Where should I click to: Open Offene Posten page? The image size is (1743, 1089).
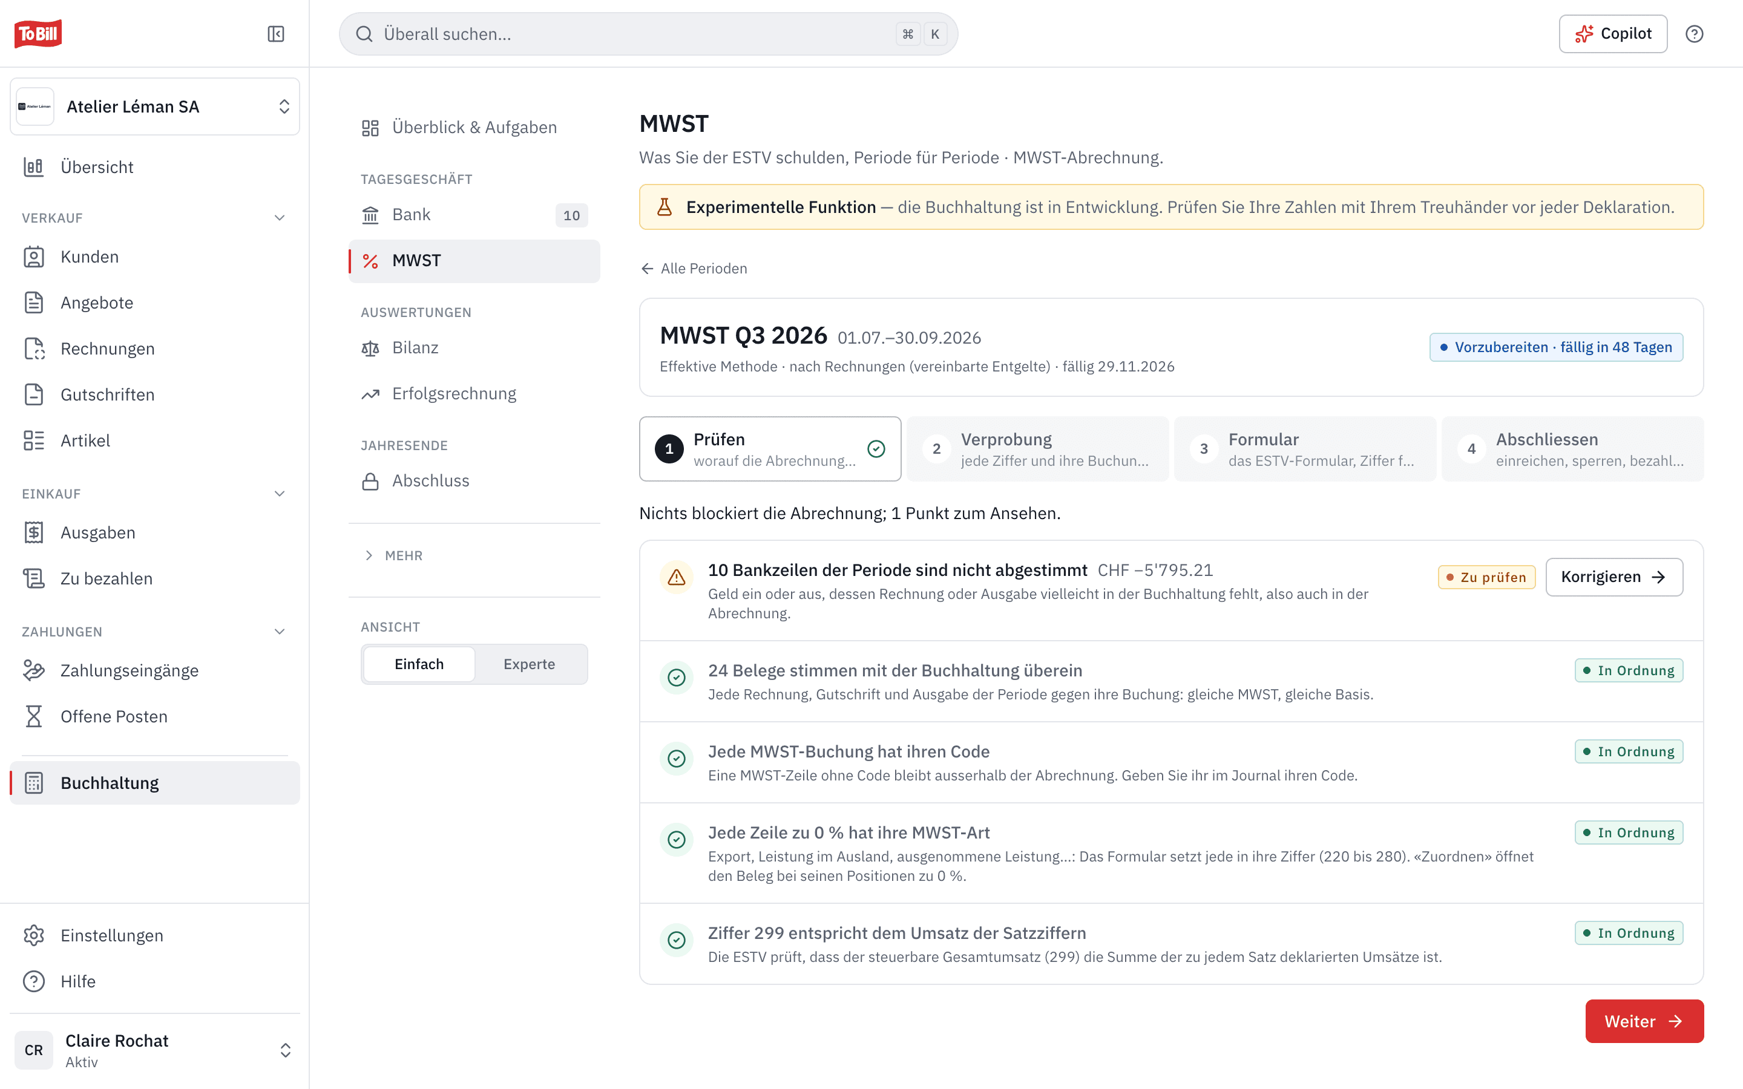(x=155, y=717)
